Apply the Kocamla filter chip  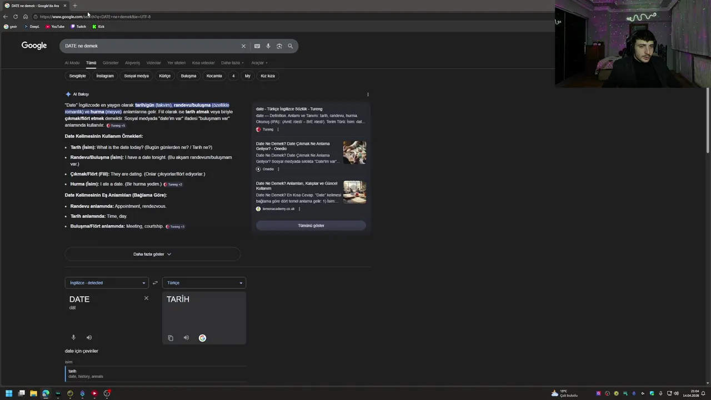coord(214,76)
